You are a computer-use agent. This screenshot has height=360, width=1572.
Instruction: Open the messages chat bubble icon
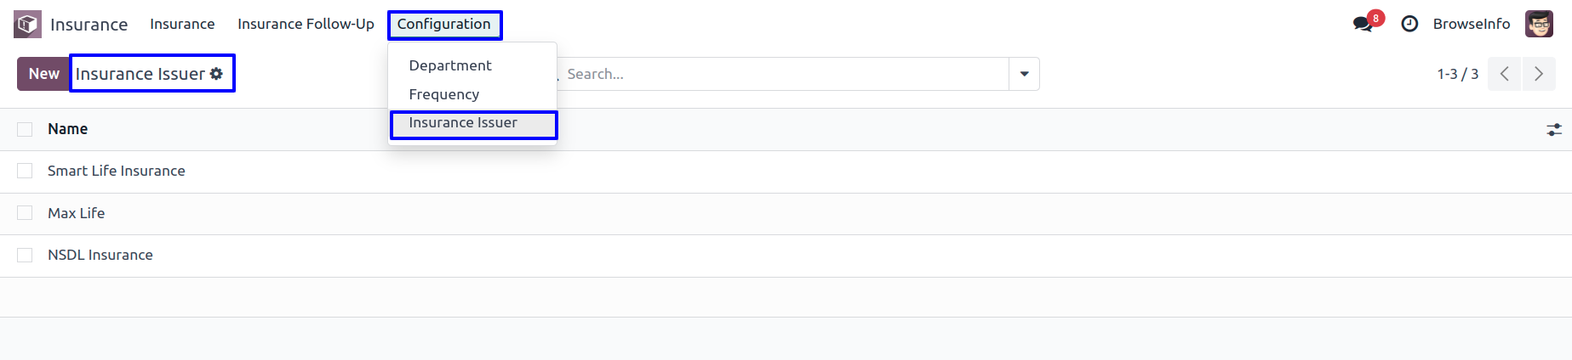[x=1363, y=24]
